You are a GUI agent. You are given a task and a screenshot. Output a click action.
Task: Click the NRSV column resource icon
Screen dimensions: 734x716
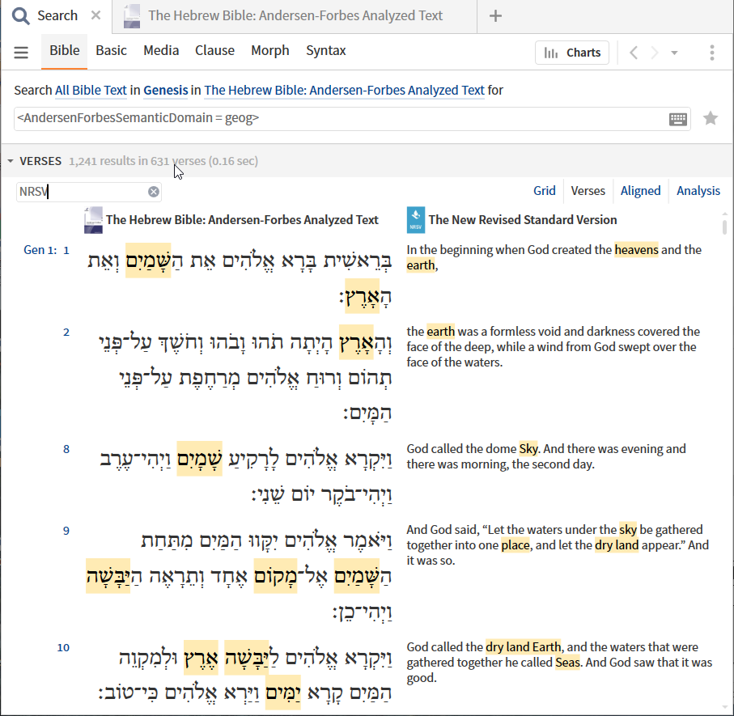(416, 220)
